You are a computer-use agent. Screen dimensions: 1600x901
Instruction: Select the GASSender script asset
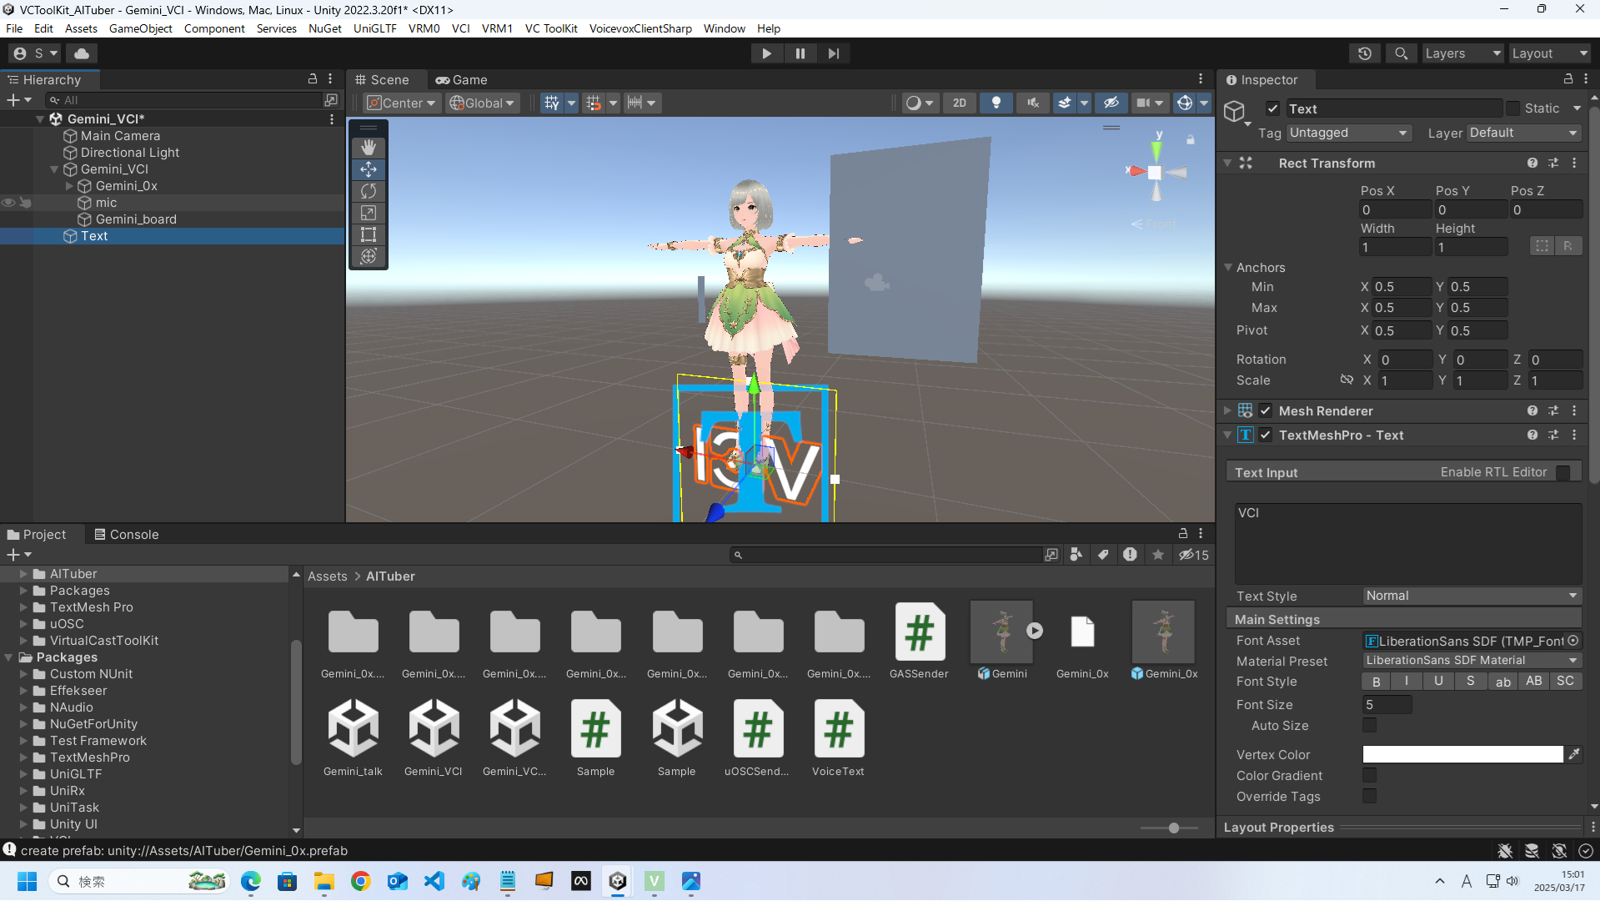[919, 641]
